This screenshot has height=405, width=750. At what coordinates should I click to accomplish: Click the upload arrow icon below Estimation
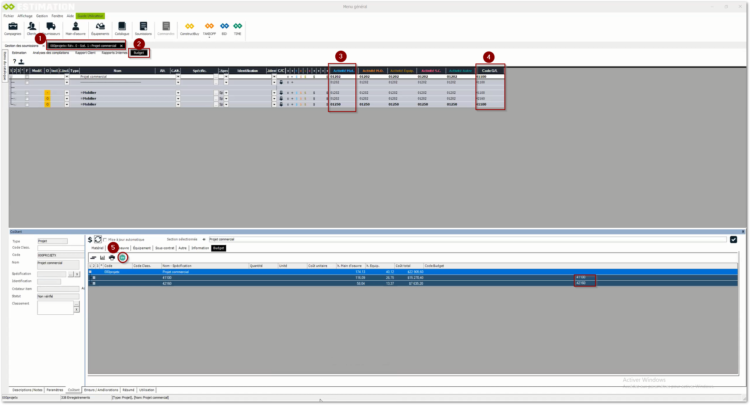pyautogui.click(x=21, y=62)
